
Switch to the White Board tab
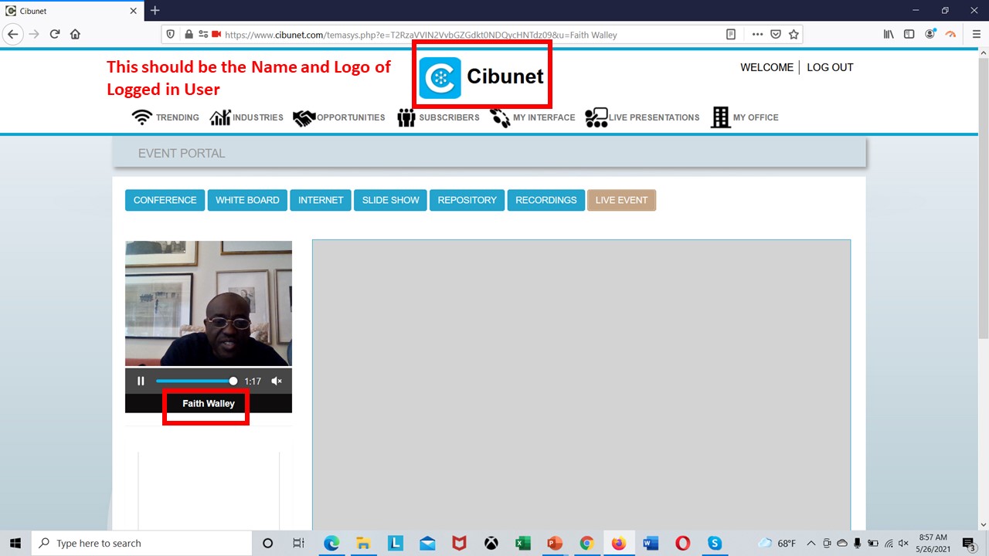(x=247, y=200)
